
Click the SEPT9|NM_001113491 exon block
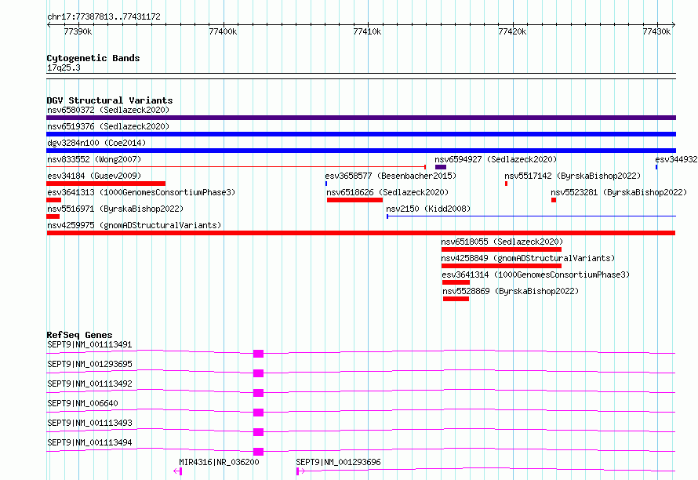click(x=258, y=354)
